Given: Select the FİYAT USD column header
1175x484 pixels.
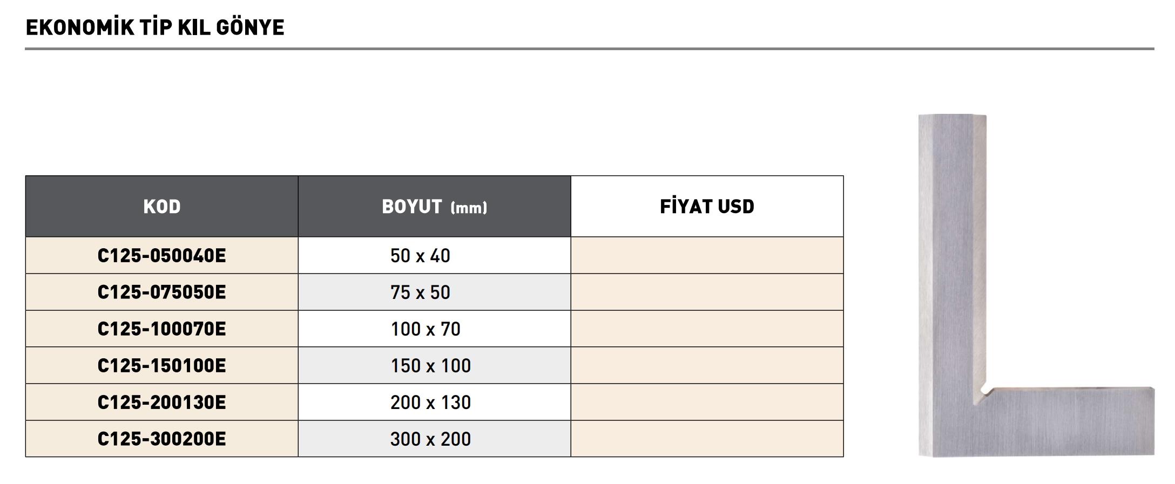Looking at the screenshot, I should (x=707, y=206).
